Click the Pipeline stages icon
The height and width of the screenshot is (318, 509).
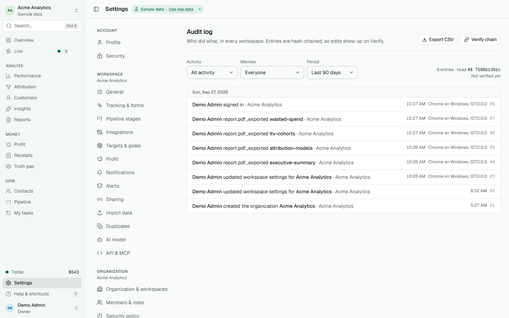(100, 119)
